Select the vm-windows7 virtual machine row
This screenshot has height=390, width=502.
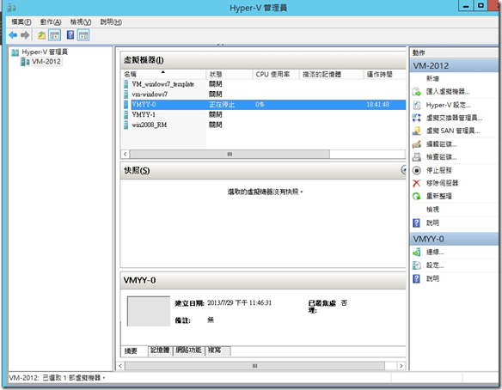click(263, 94)
